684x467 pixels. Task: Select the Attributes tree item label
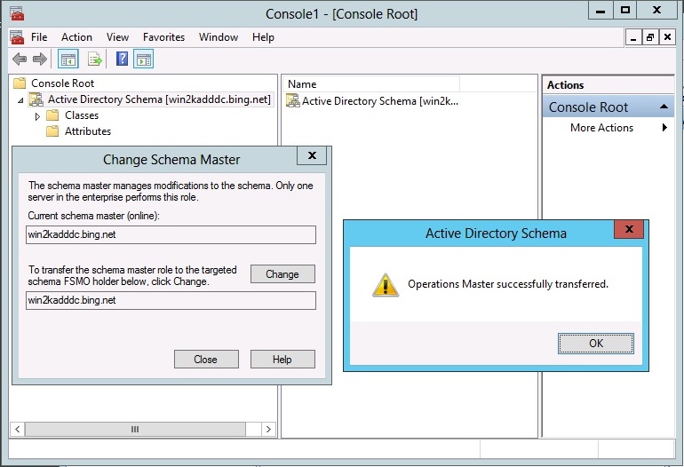88,131
